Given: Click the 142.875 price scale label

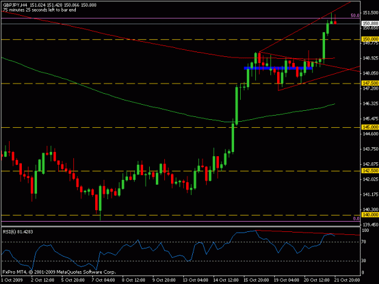Looking at the screenshot, I should pos(371,164).
